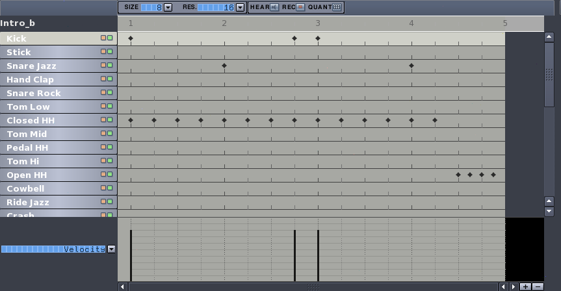This screenshot has width=561, height=291.
Task: Toggle the Hear notes speaker icon
Action: [274, 7]
